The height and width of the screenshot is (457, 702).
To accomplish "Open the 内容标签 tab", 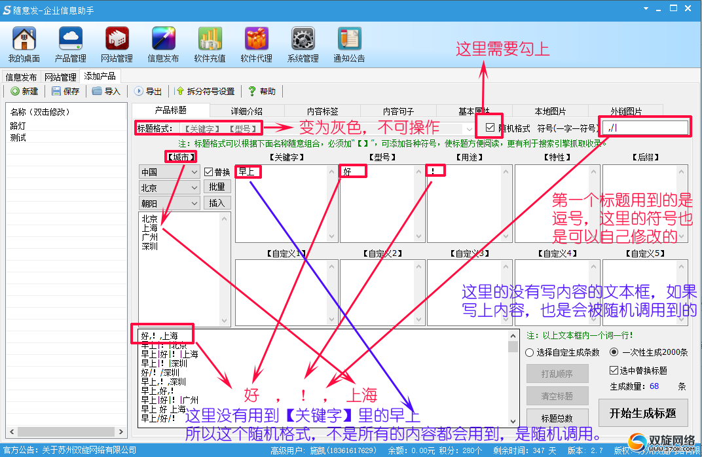I will tap(322, 111).
